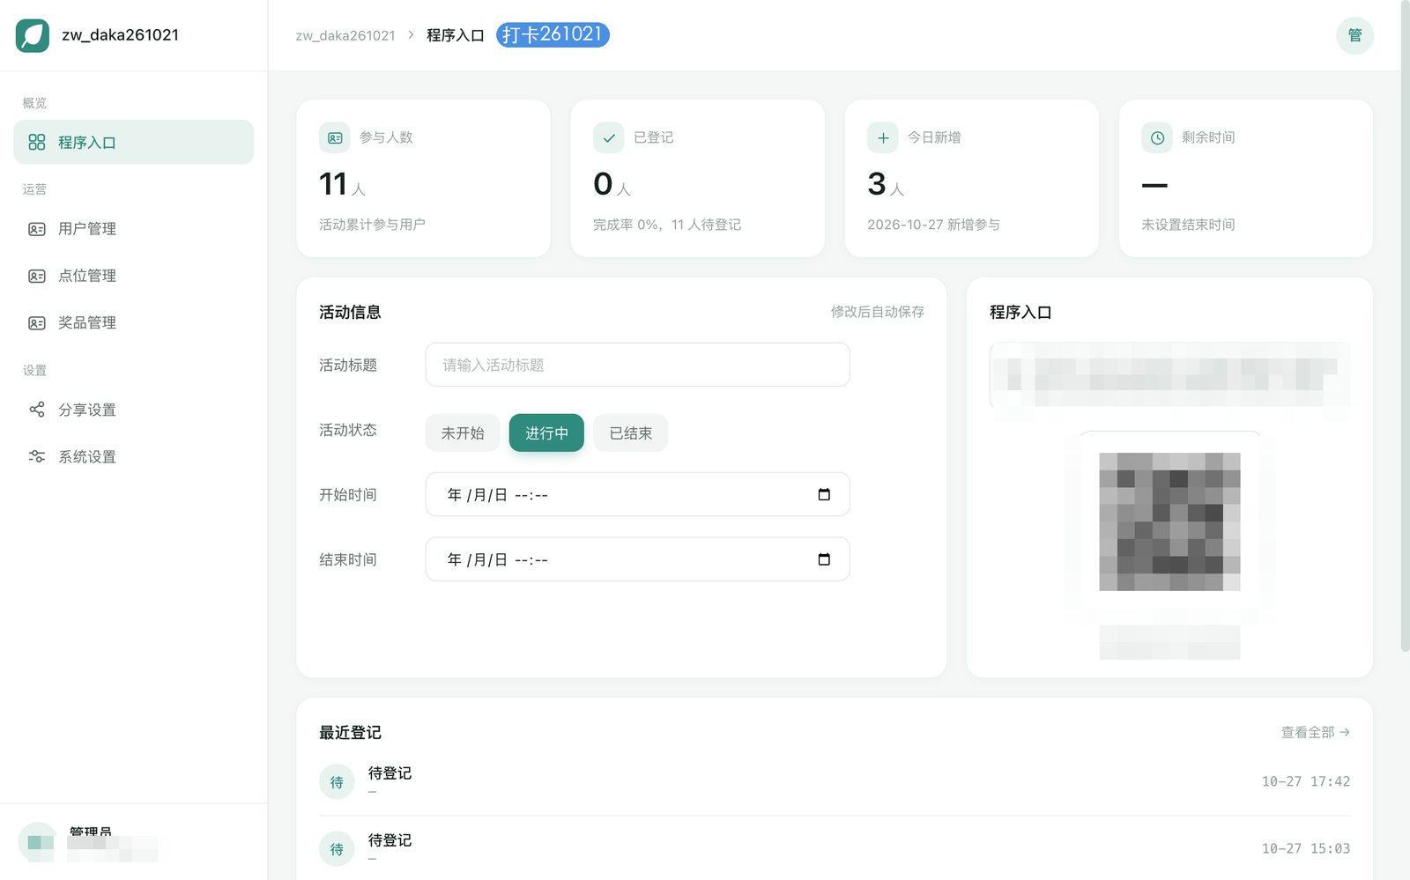The height and width of the screenshot is (880, 1410).
Task: Click the 点位管理 card icon
Action: click(36, 276)
